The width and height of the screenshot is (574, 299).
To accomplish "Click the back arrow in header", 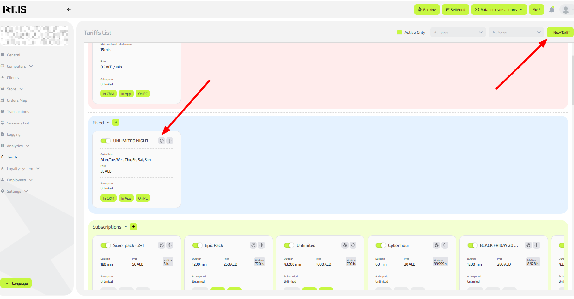I will (x=69, y=9).
